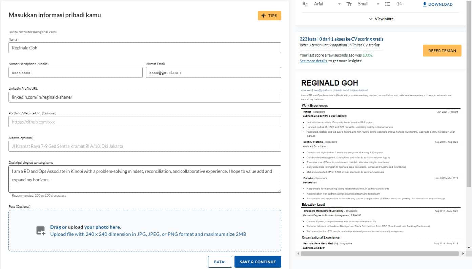The height and width of the screenshot is (269, 472).
Task: Click the font family icon beside Arial
Action: (305, 4)
